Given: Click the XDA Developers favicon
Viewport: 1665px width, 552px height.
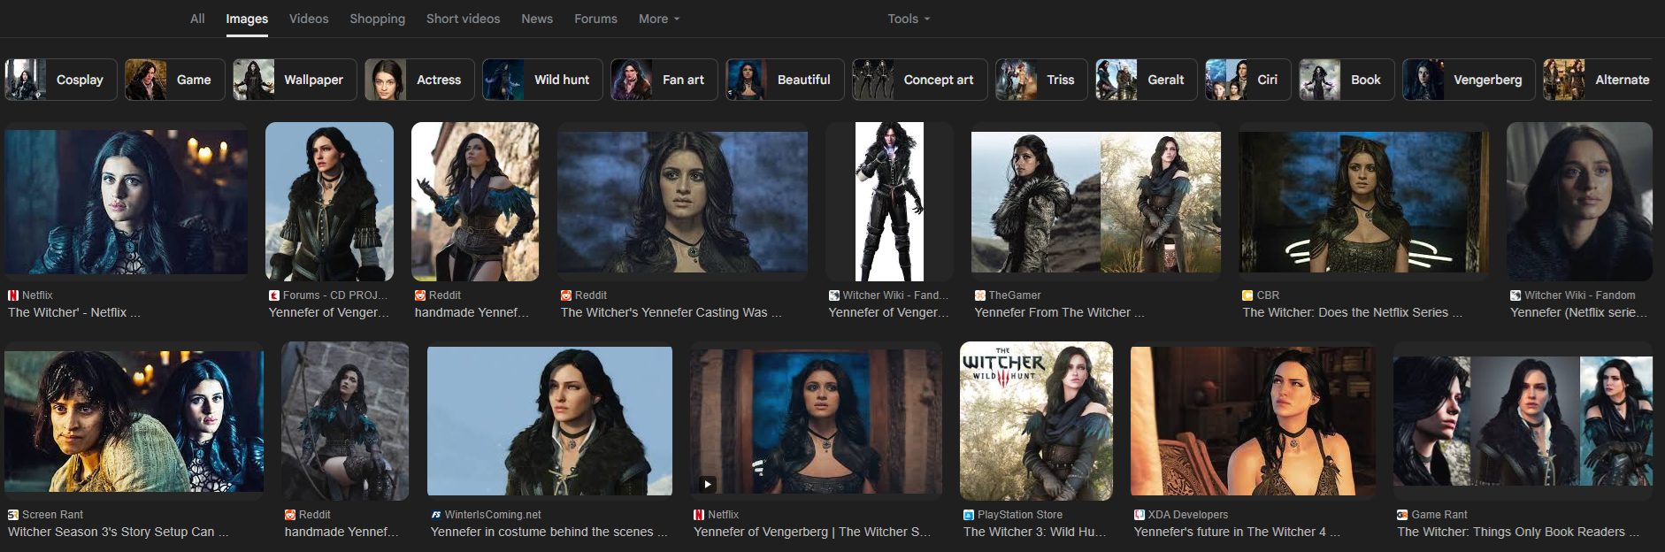Looking at the screenshot, I should (1139, 515).
